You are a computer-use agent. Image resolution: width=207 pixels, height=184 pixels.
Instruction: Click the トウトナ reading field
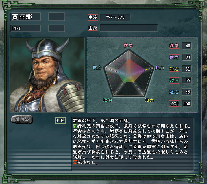25,28
